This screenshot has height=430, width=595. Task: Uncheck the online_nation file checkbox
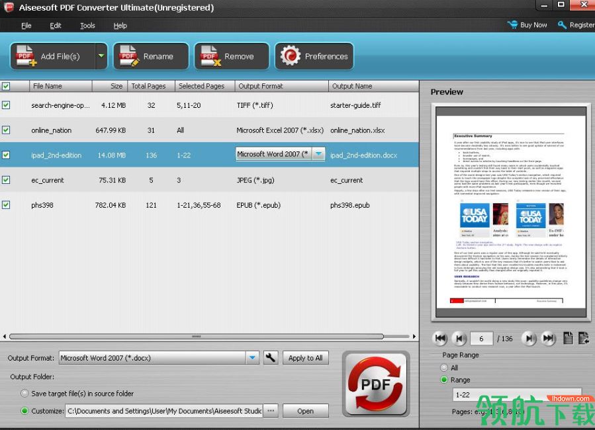(x=6, y=130)
